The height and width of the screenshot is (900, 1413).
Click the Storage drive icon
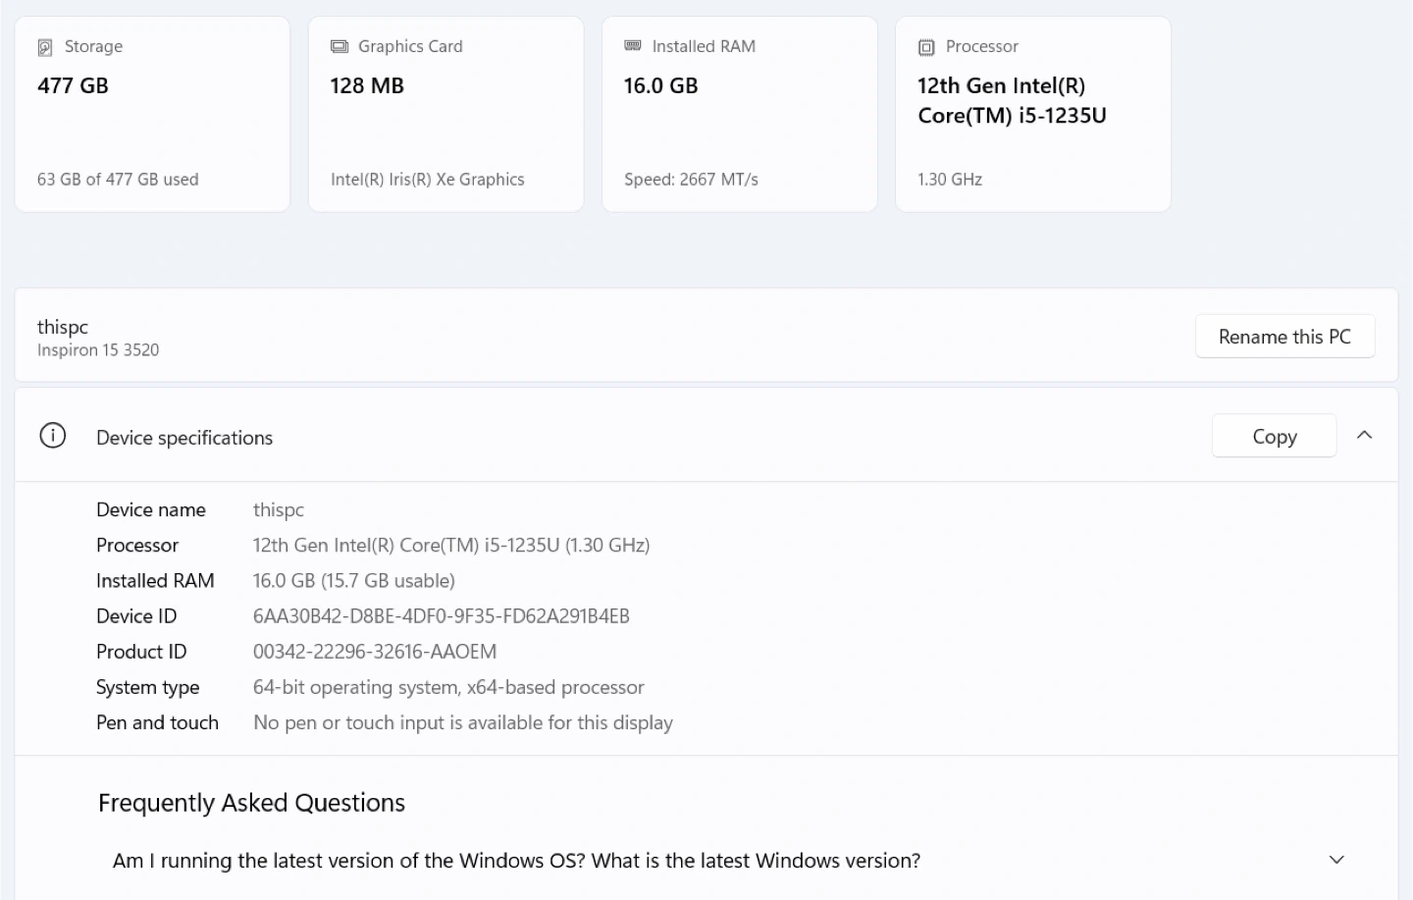45,47
